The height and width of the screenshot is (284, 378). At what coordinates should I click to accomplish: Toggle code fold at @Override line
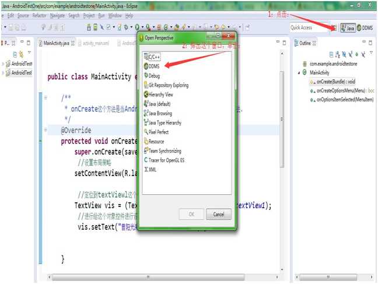click(x=45, y=130)
